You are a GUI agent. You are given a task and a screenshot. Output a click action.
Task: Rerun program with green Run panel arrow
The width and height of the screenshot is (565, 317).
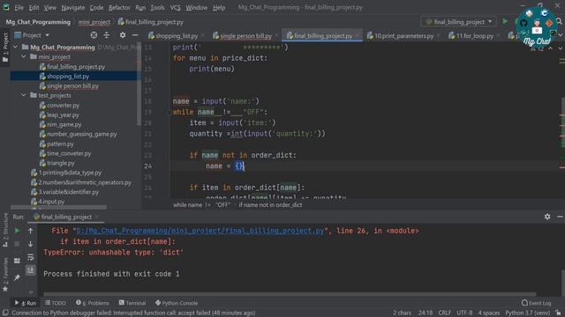click(x=17, y=231)
